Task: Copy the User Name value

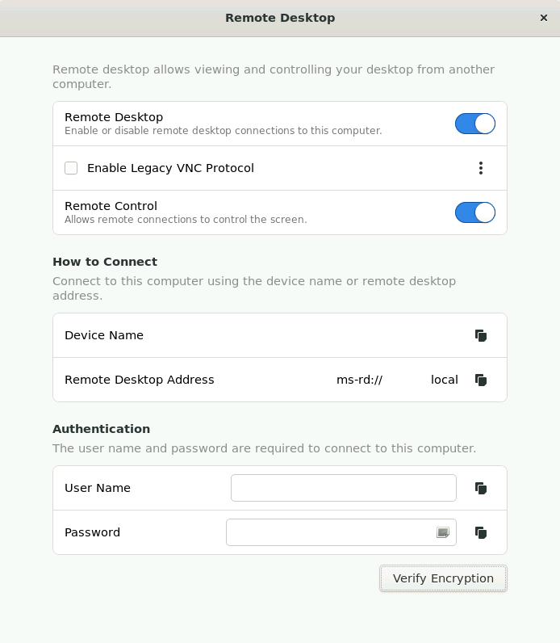Action: pos(481,488)
